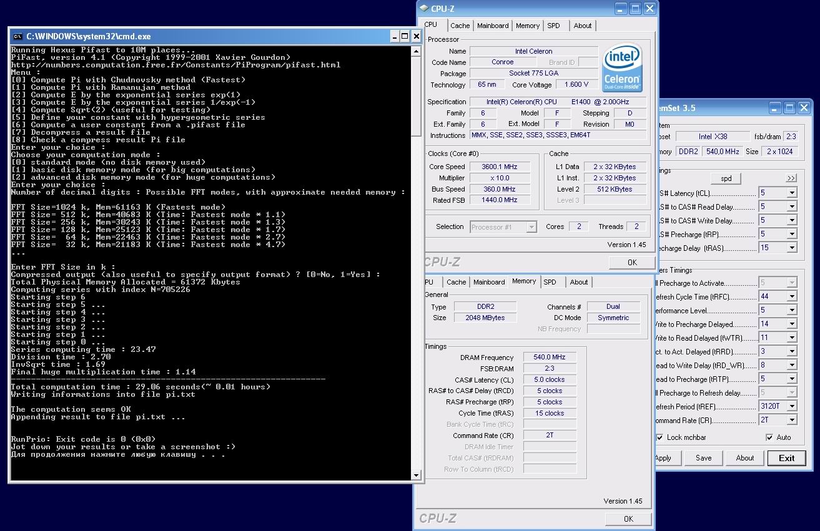This screenshot has width=820, height=531.
Task: Click the cmd.exe scrollbar down arrow
Action: click(417, 475)
